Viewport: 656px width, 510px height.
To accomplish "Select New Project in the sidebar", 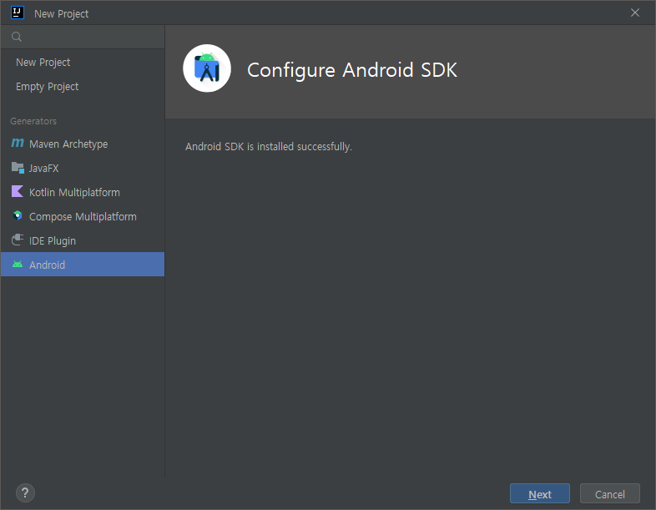I will tap(83, 63).
